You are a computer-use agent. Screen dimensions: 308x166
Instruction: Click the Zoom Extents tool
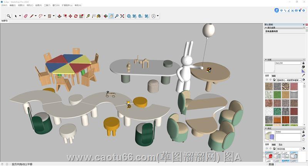pos(122,16)
